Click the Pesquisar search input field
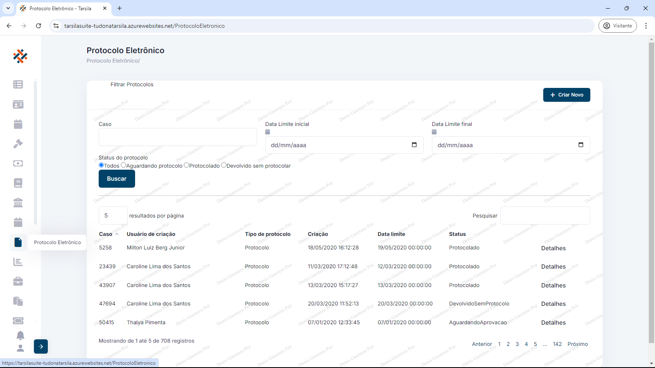Viewport: 655px width, 368px height. pos(545,215)
